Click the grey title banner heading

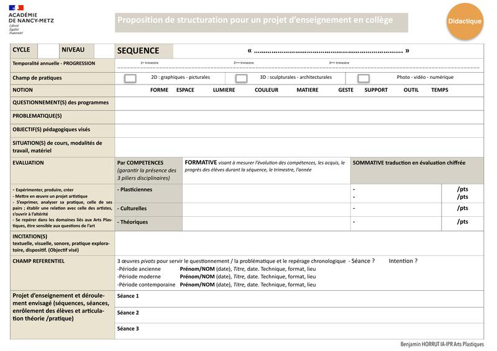[x=262, y=21]
